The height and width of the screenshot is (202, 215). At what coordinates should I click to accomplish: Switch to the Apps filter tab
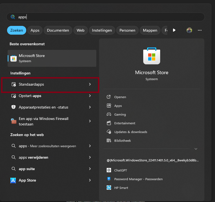(x=35, y=30)
